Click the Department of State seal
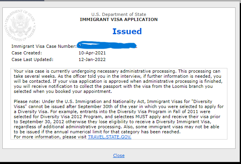 pyautogui.click(x=20, y=25)
